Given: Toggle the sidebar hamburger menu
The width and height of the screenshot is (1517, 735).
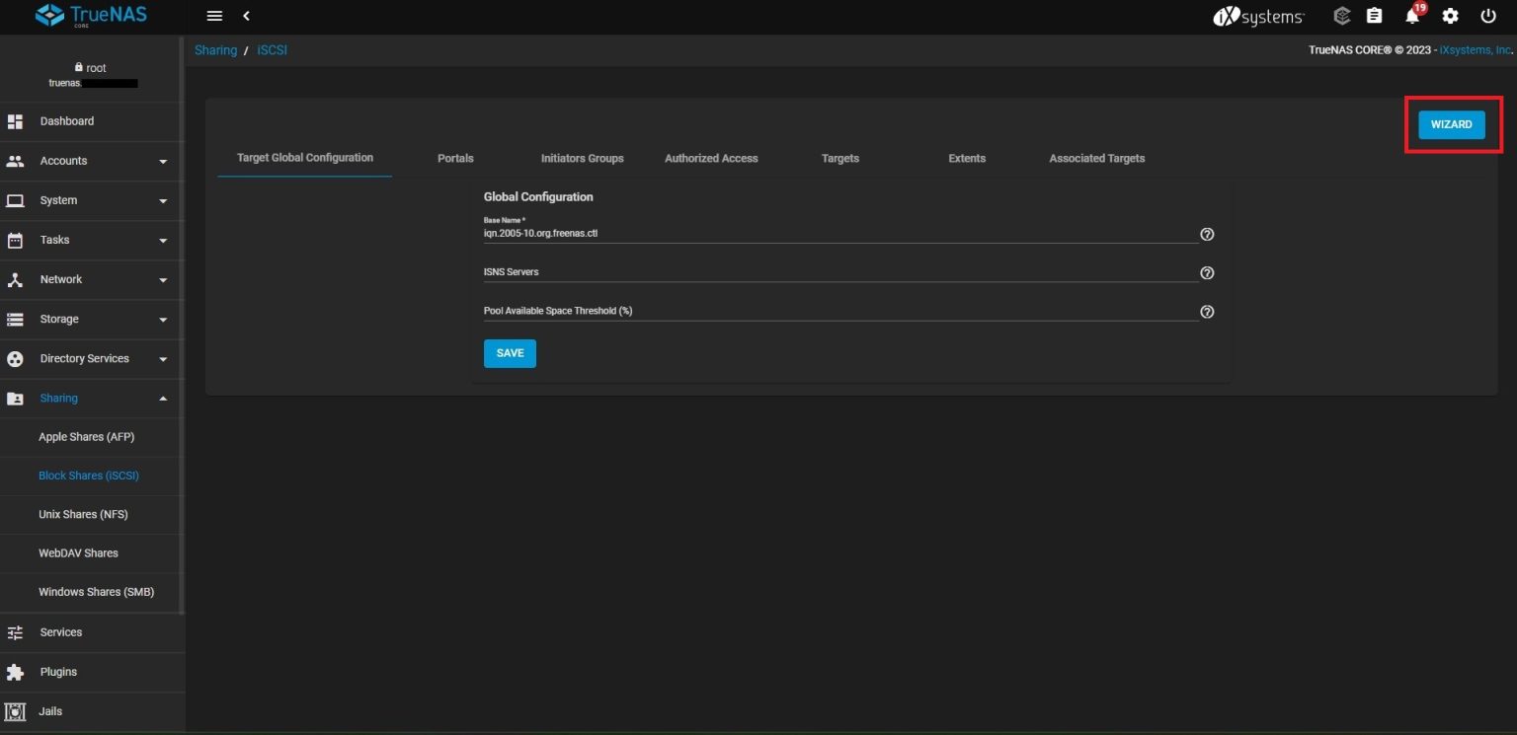Looking at the screenshot, I should pyautogui.click(x=214, y=15).
